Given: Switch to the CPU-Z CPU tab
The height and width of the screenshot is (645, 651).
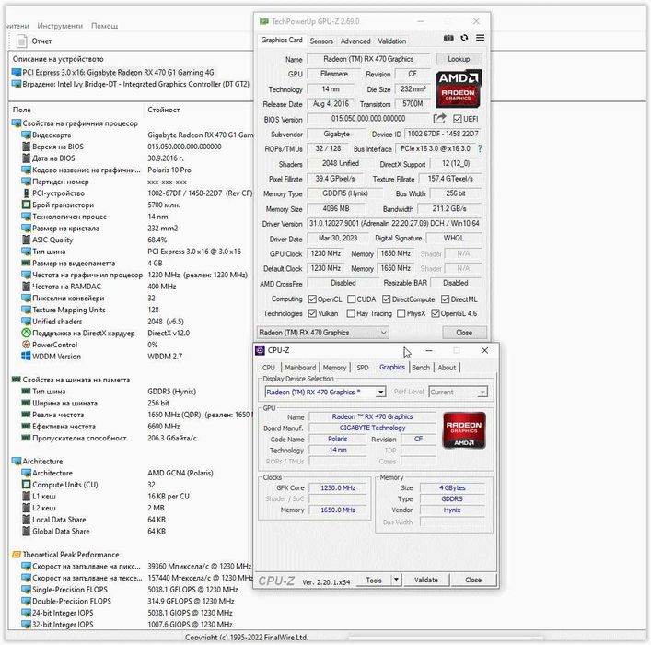Looking at the screenshot, I should [269, 368].
